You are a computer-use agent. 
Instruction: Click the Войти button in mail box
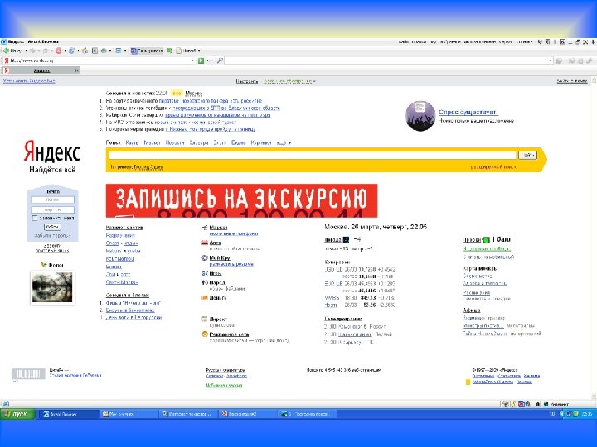(x=52, y=227)
